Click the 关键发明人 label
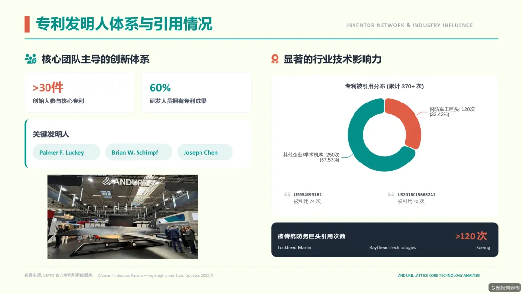 point(51,134)
